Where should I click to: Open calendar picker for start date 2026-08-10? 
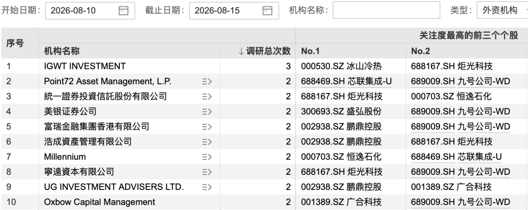tap(124, 10)
